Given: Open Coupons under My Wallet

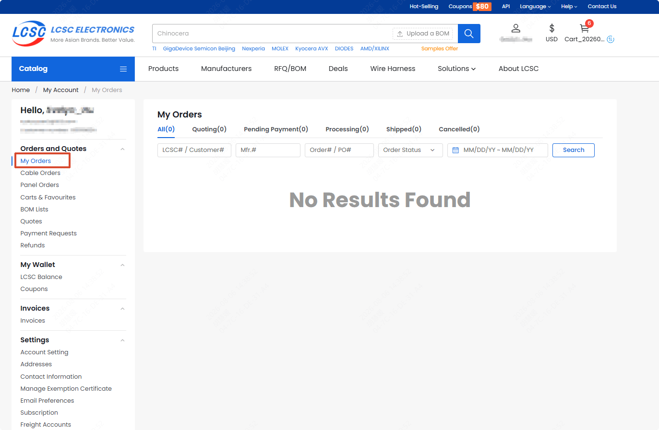Looking at the screenshot, I should pyautogui.click(x=34, y=289).
